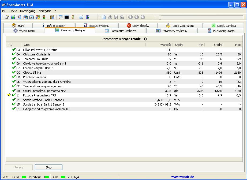The width and height of the screenshot is (247, 180).
Task: Switch to the Start tab
Action: click(18, 25)
